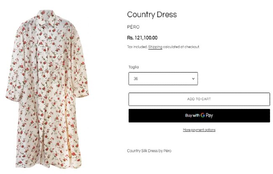Image resolution: width=273 pixels, height=174 pixels.
Task: Click the Country Dress product title
Action: pos(152,15)
